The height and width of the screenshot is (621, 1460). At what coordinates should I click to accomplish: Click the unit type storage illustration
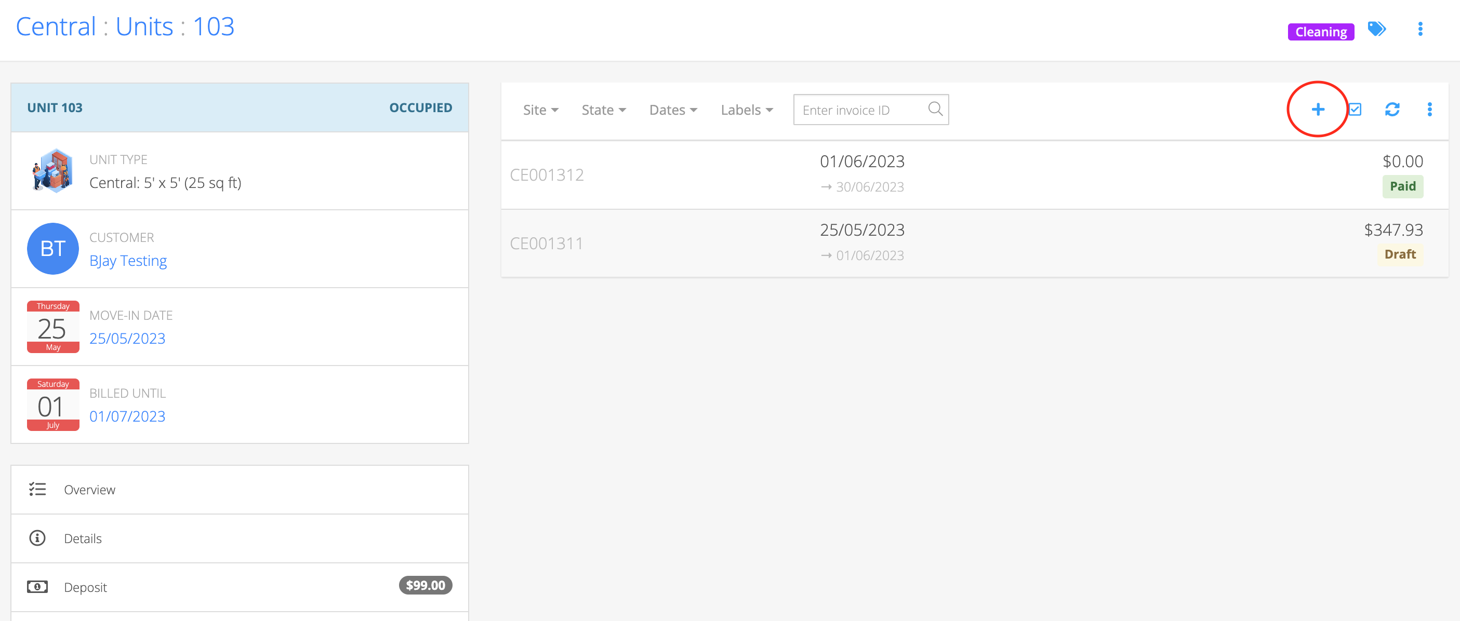(52, 170)
